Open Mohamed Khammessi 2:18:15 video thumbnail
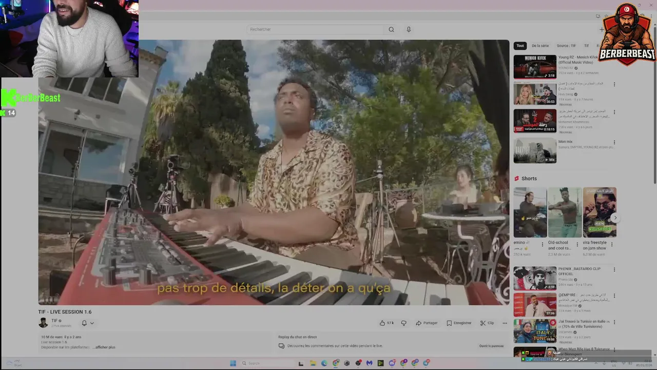Viewport: 657px width, 370px height. click(535, 121)
